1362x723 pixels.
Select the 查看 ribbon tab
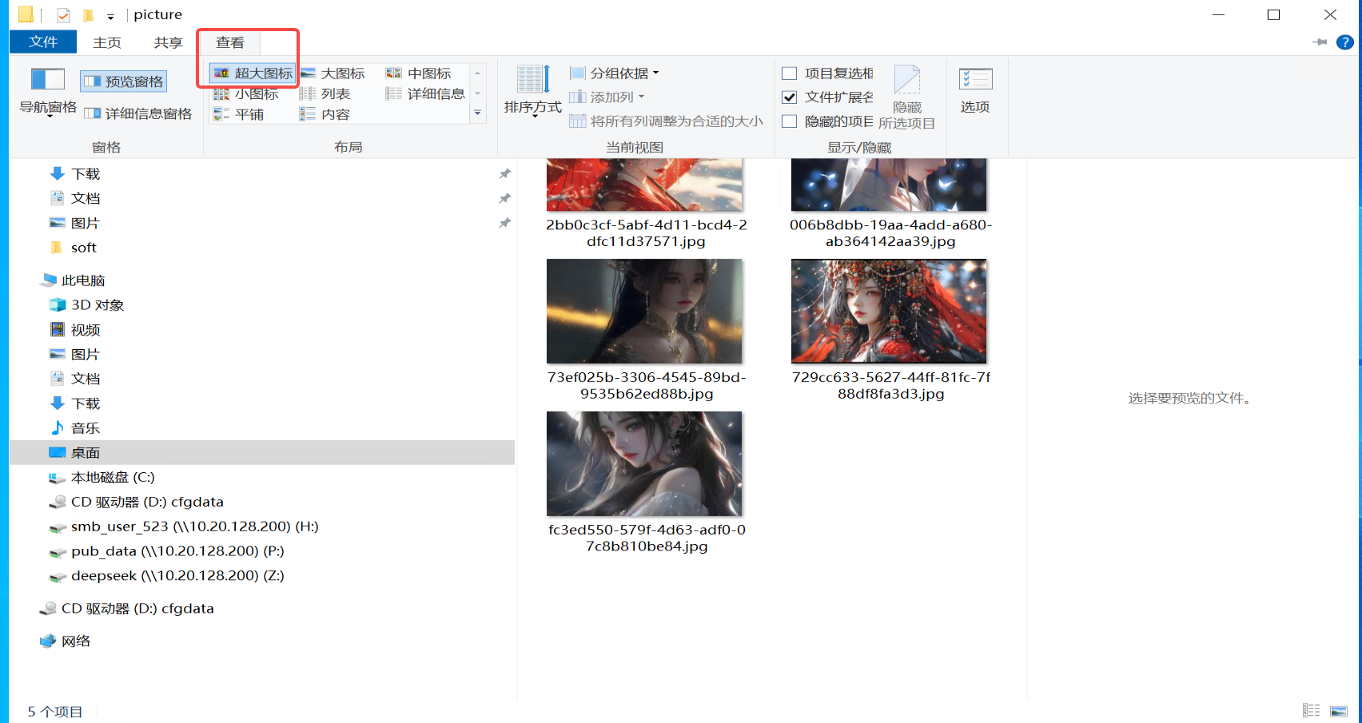click(230, 42)
